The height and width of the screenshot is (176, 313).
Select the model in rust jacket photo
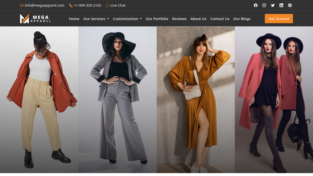39,100
